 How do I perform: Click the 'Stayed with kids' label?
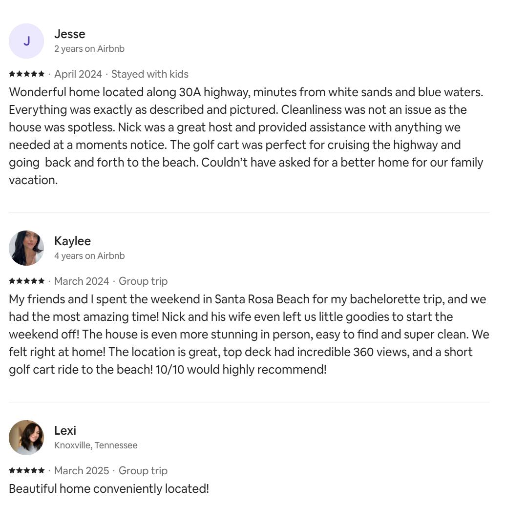pos(150,74)
